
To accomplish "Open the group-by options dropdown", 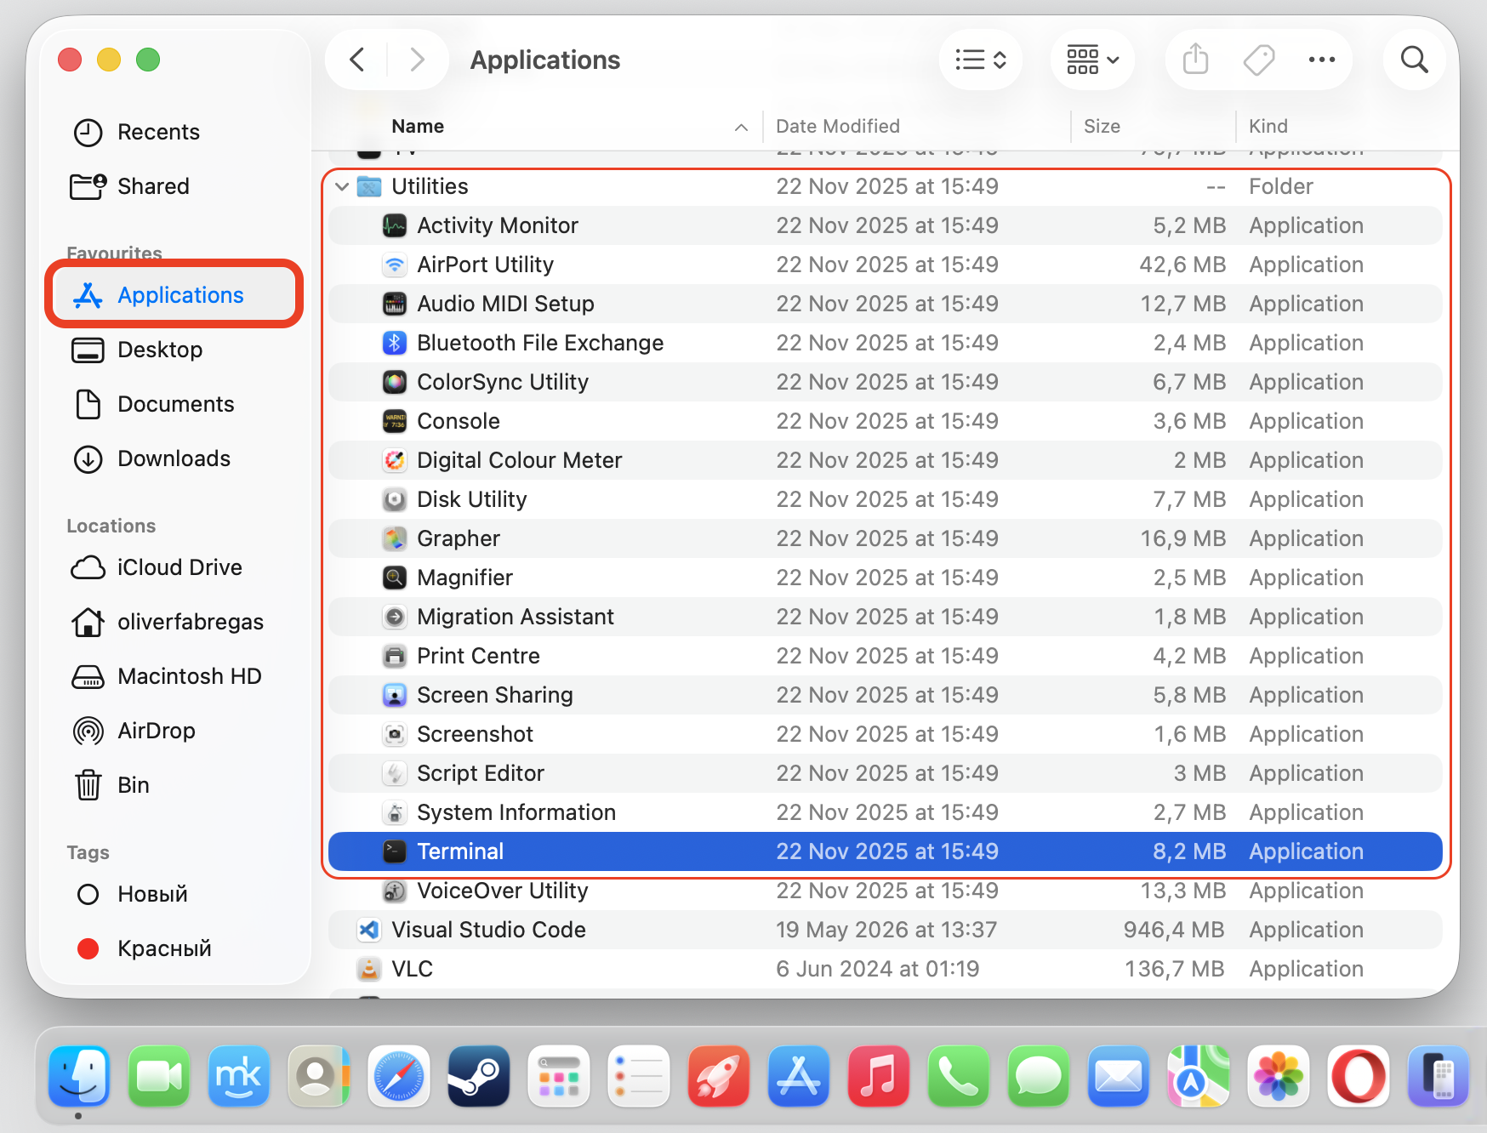I will pos(1092,60).
